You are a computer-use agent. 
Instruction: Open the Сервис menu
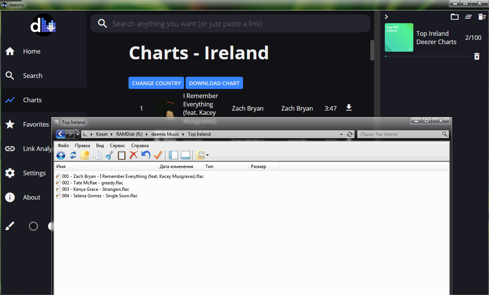tap(117, 146)
